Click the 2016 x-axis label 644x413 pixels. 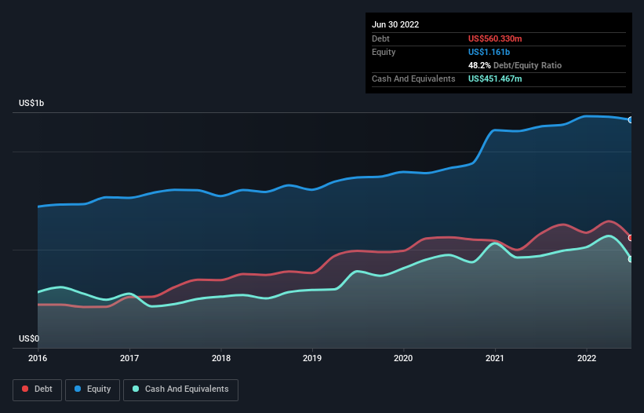[x=38, y=358]
